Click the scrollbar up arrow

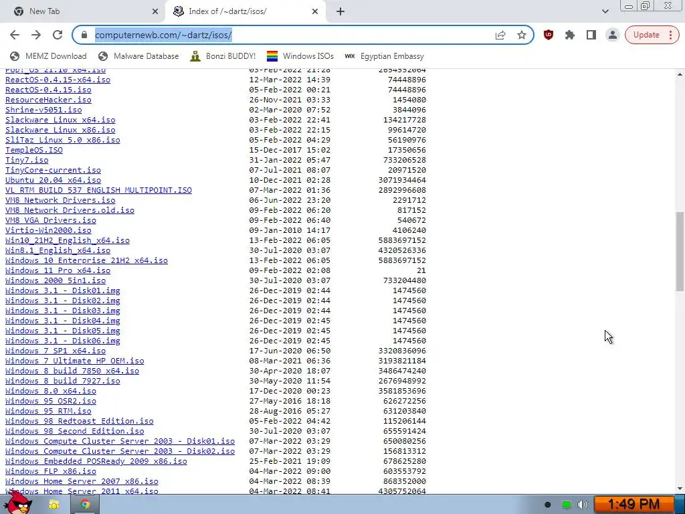pyautogui.click(x=680, y=74)
